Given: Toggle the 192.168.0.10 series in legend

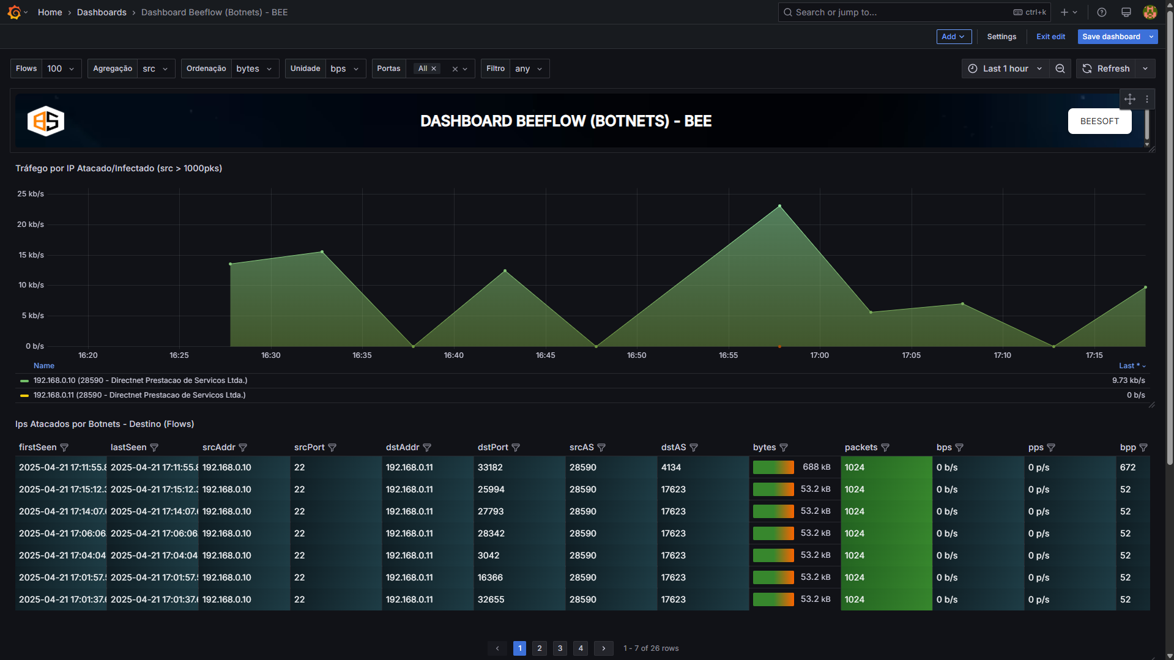Looking at the screenshot, I should (140, 380).
